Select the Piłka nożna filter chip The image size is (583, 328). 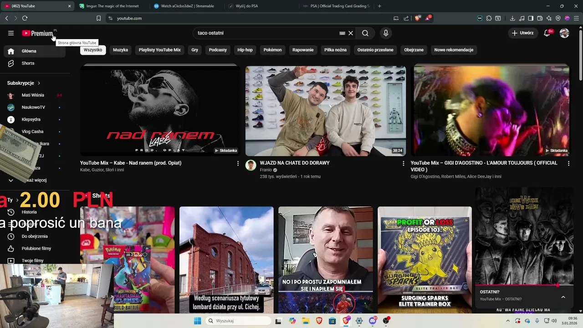coord(335,50)
